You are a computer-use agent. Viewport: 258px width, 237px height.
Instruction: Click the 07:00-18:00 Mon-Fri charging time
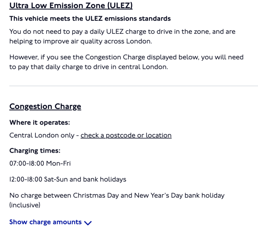(x=40, y=163)
